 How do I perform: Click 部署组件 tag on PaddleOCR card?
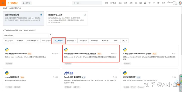(77, 87)
